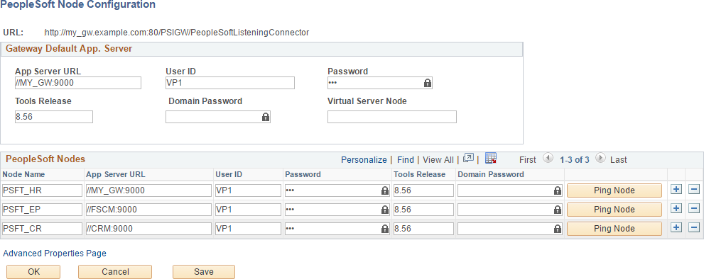
Task: Click the Node Name column header
Action: pyautogui.click(x=23, y=174)
